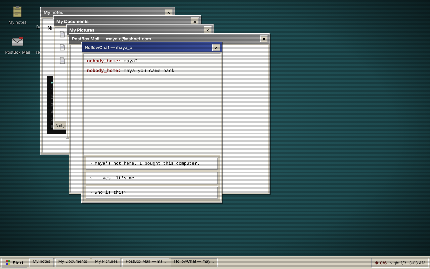Open the My notes desktop icon
The width and height of the screenshot is (430, 269).
click(x=17, y=15)
